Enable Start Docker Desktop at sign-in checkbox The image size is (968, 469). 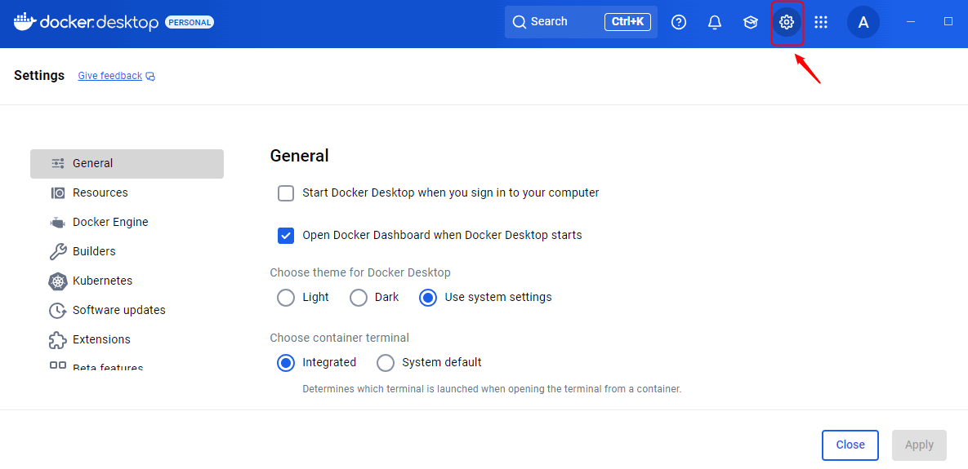[x=286, y=193]
